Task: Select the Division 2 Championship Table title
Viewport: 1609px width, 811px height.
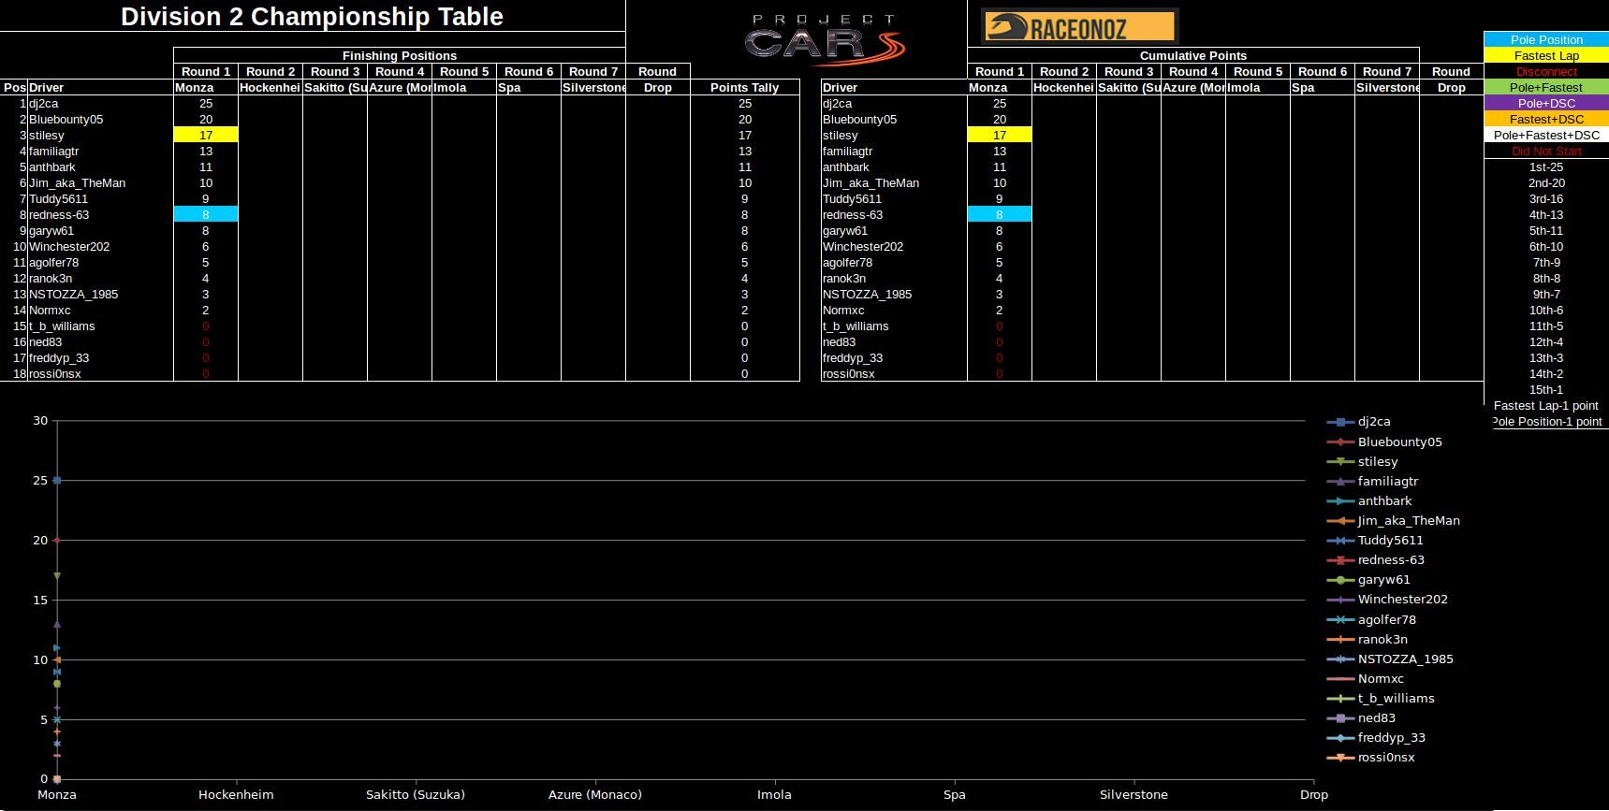Action: [312, 16]
